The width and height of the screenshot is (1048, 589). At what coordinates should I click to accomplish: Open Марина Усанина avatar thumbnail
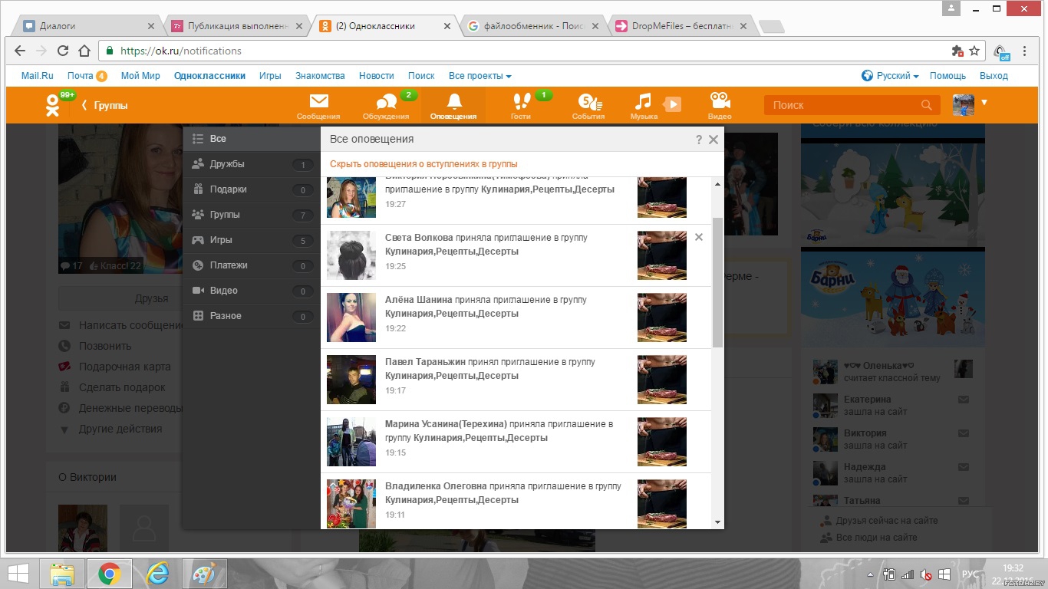click(x=351, y=442)
